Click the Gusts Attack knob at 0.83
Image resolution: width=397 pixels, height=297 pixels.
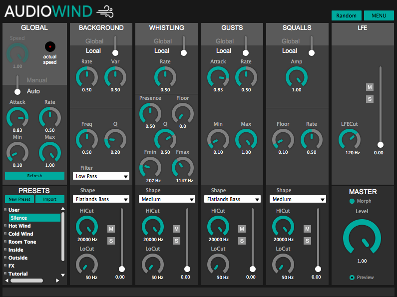click(218, 77)
